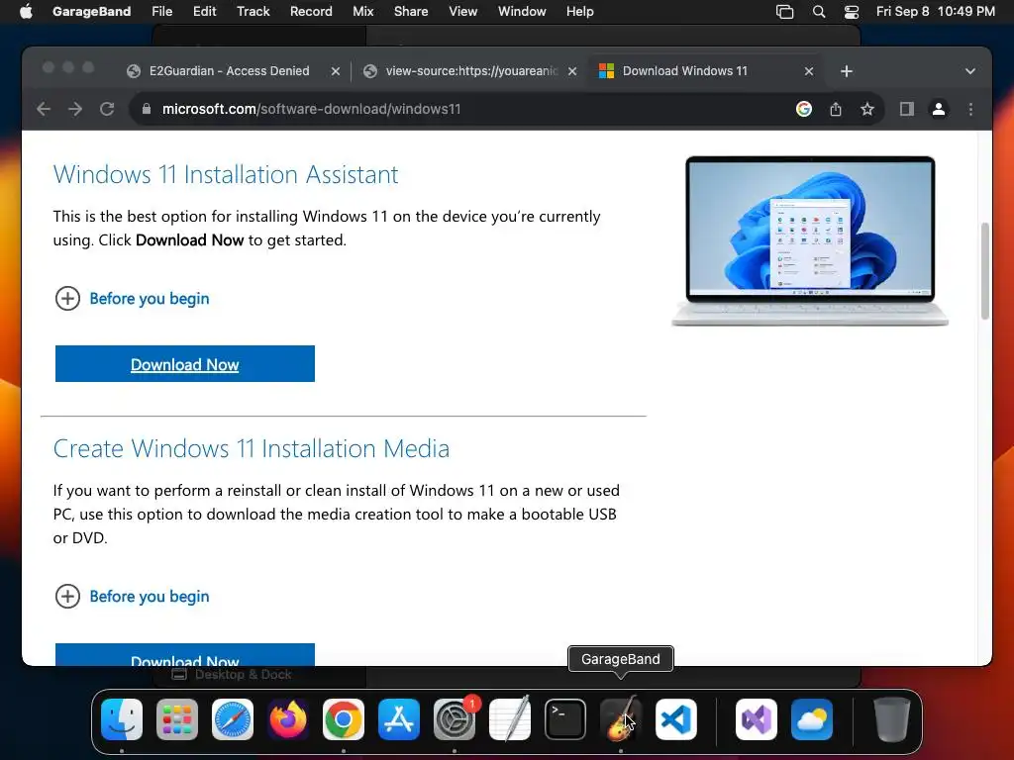
Task: Open Terminal from the Dock
Action: (x=565, y=718)
